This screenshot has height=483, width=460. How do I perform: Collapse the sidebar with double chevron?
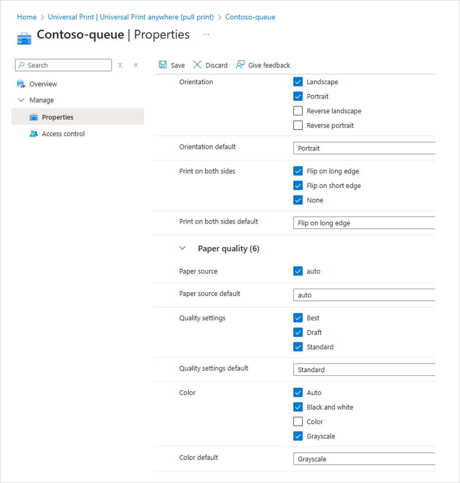point(136,65)
